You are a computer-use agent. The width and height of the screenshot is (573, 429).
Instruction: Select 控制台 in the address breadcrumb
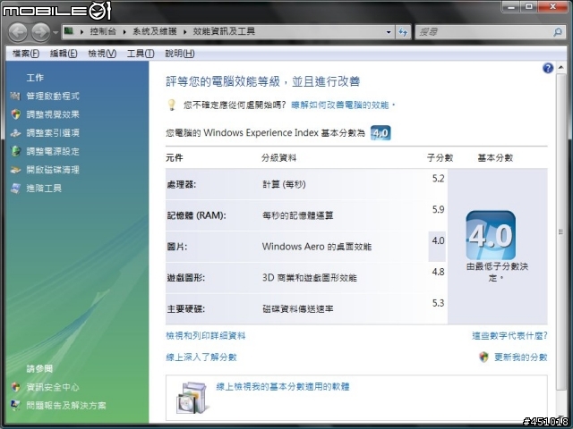click(103, 31)
